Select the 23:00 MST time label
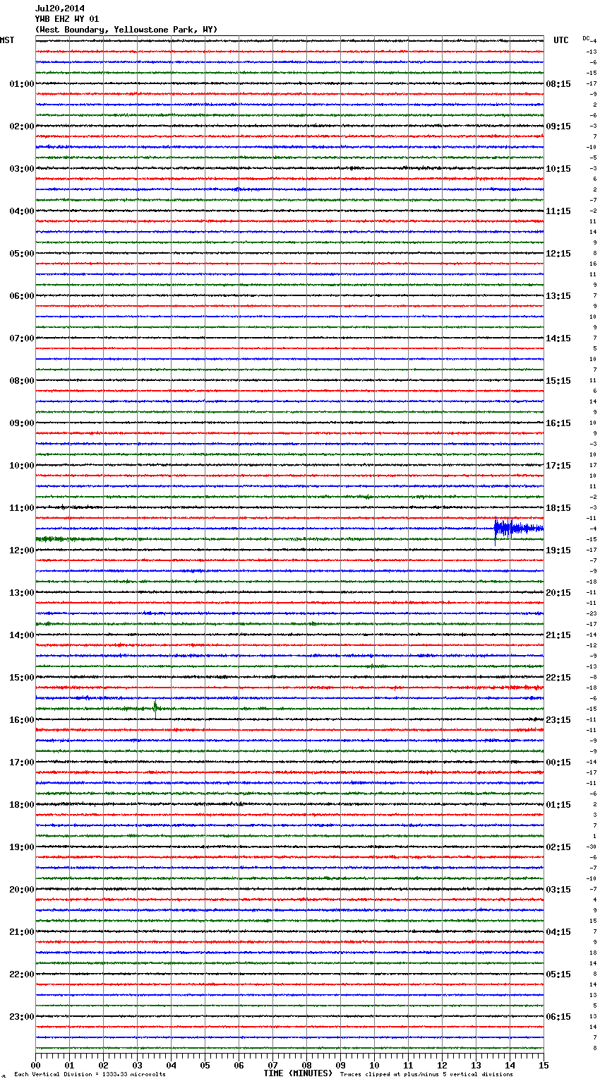Viewport: 600px width, 1084px height. 21,1017
